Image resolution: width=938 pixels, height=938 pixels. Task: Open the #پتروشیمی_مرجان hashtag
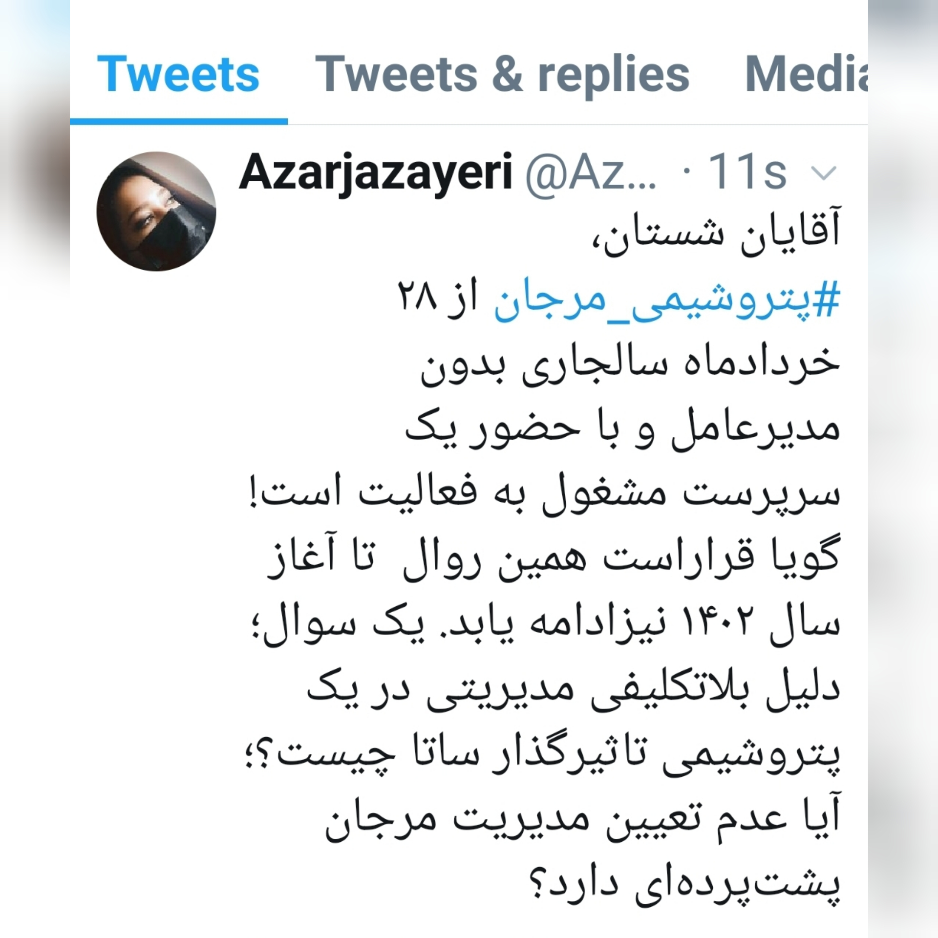click(x=667, y=299)
